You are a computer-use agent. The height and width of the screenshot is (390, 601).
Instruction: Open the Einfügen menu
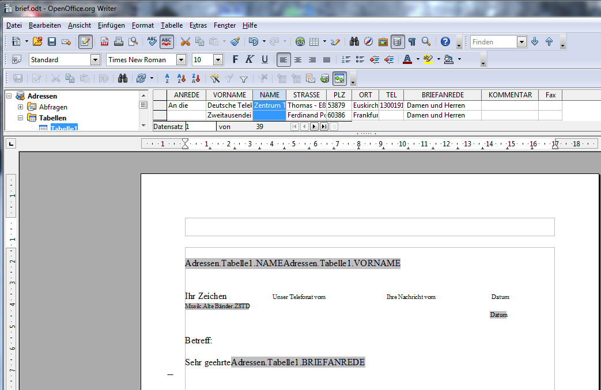pos(111,25)
